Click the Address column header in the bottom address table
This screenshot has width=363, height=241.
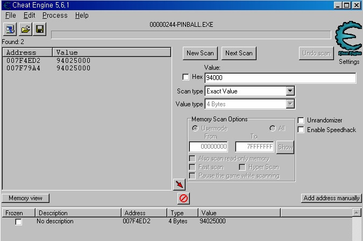[144, 213]
